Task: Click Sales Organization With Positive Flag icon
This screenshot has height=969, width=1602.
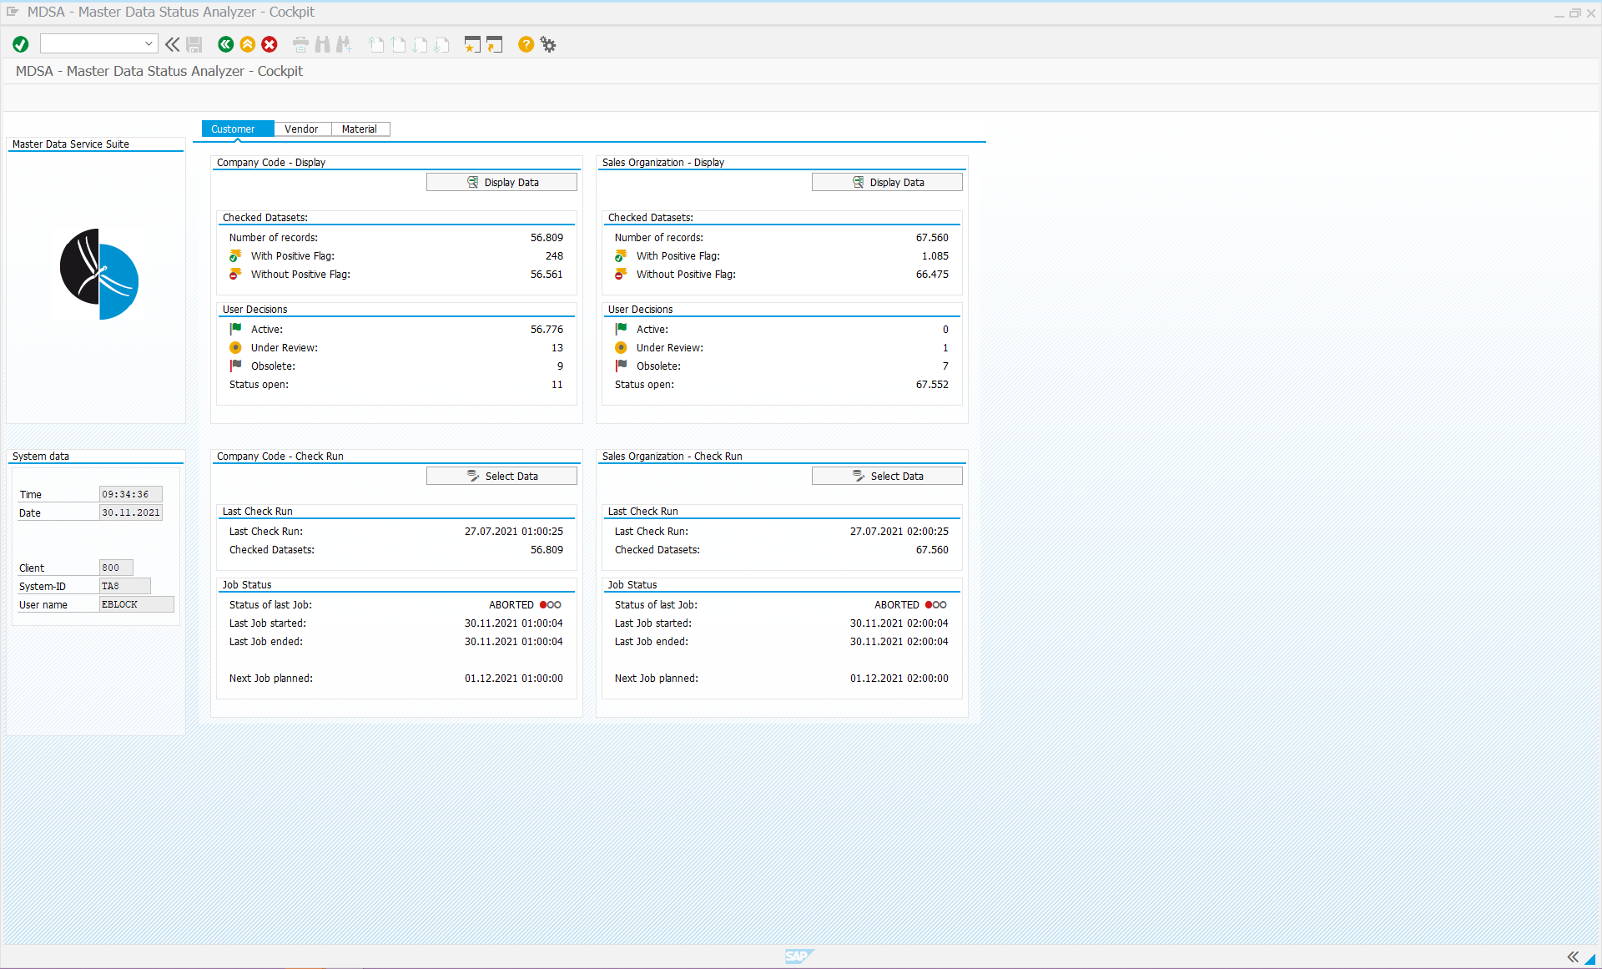Action: 621,256
